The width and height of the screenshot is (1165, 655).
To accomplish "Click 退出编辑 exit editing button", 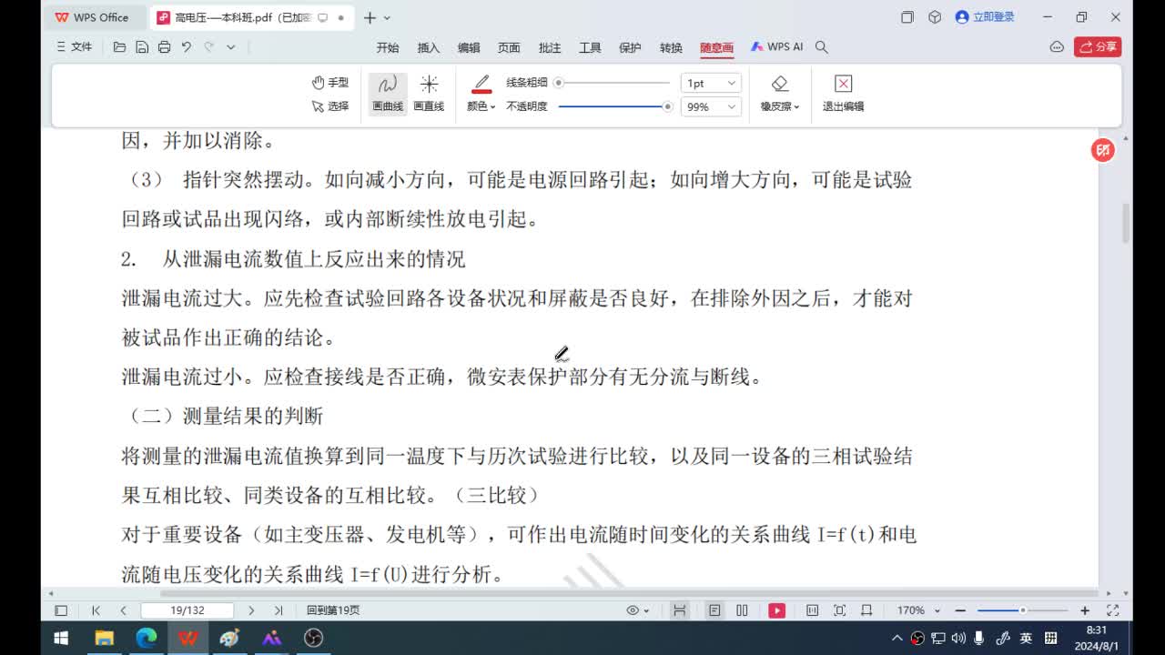I will 843,95.
